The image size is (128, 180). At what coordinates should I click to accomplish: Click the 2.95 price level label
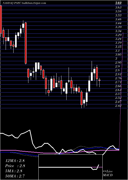pos(118,62)
